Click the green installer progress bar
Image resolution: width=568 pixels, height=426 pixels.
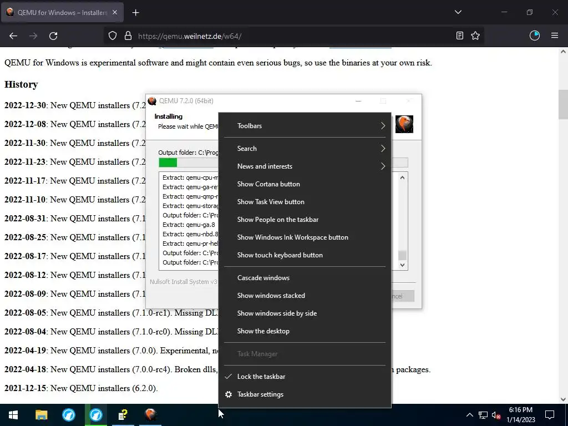168,163
